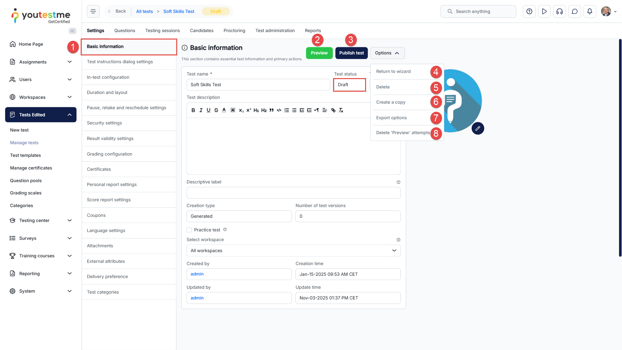Toggle bold formatting in the description editor
The width and height of the screenshot is (622, 350).
click(193, 110)
